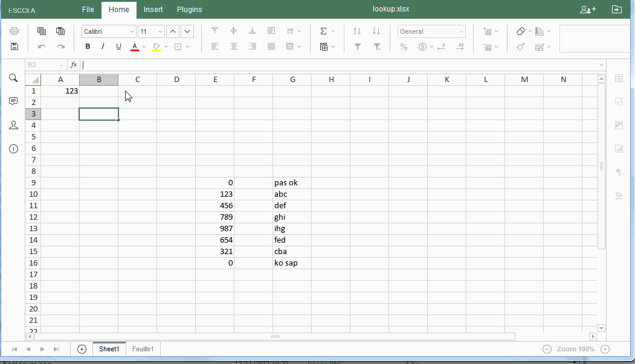
Task: Open Chart settings in the right sidebar
Action: (x=619, y=148)
